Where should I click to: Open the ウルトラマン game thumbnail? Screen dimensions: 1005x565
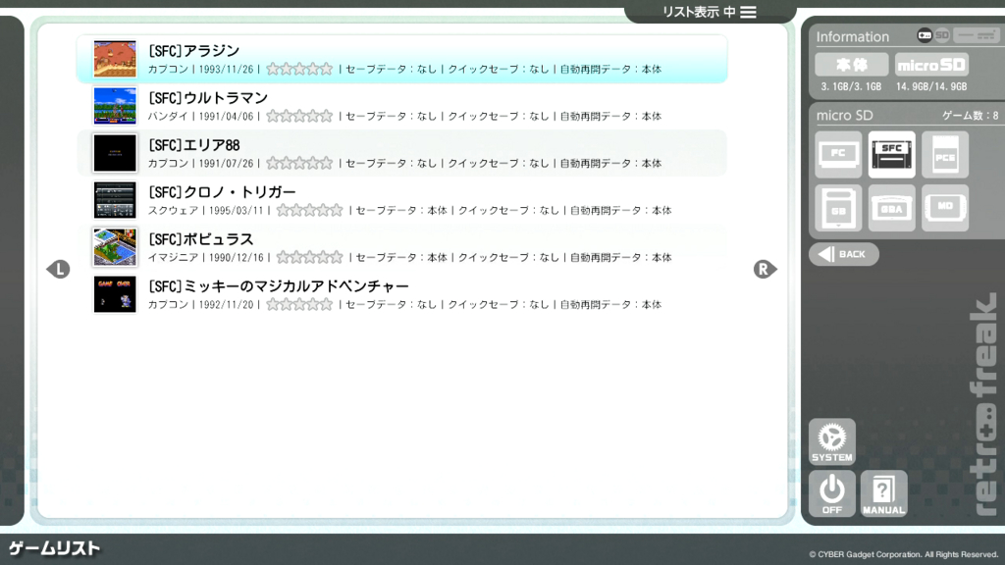click(115, 106)
